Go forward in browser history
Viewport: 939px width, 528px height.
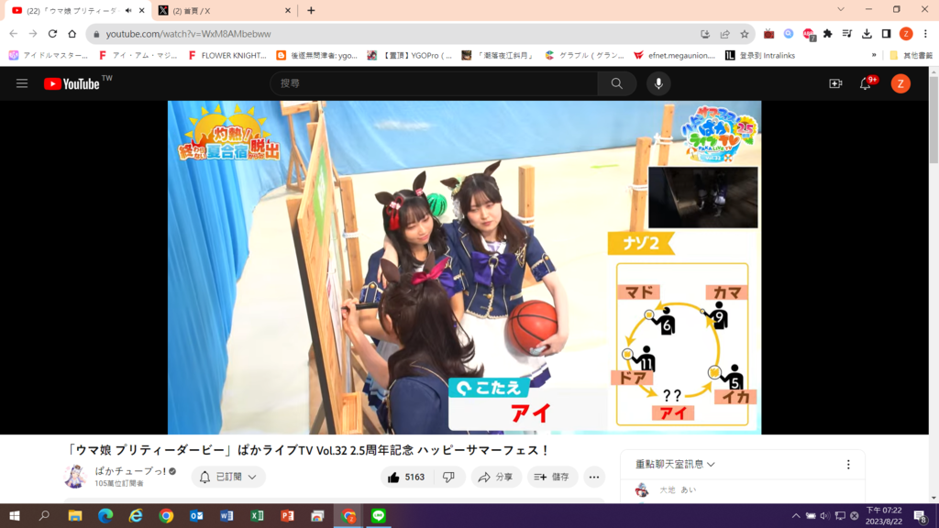click(33, 34)
